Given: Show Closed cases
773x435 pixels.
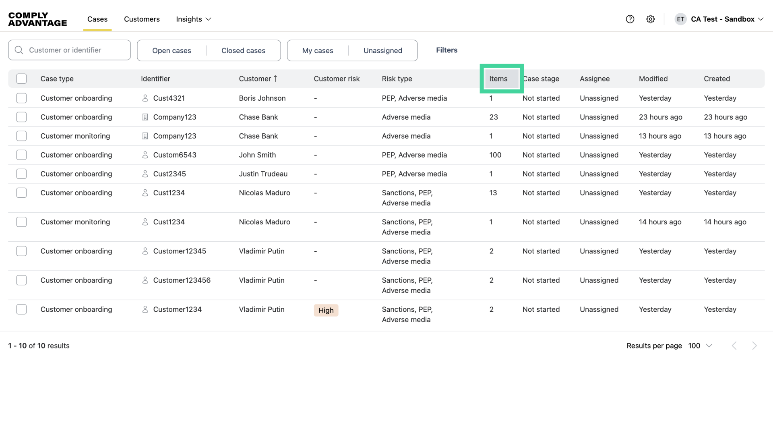Looking at the screenshot, I should pyautogui.click(x=243, y=50).
